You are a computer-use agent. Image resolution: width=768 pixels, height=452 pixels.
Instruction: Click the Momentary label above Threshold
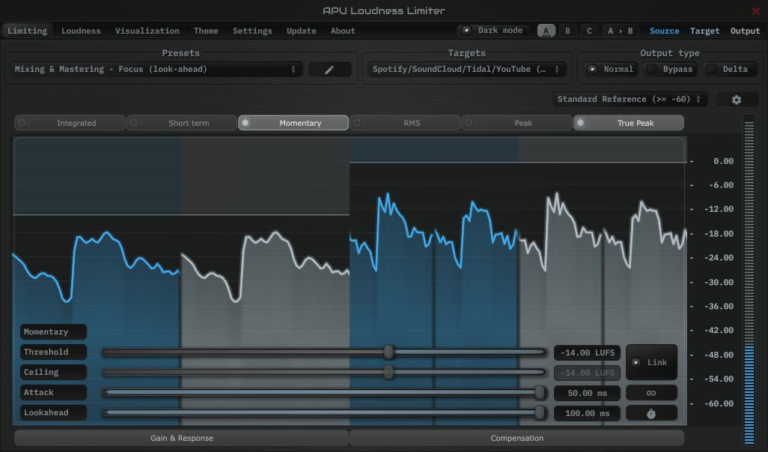tap(53, 332)
